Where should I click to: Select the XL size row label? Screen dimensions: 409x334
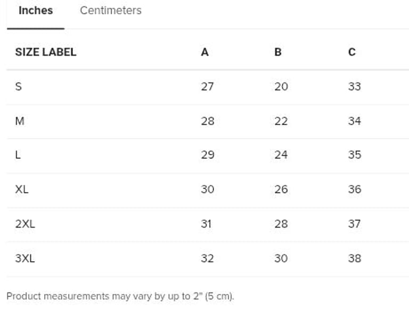point(22,189)
